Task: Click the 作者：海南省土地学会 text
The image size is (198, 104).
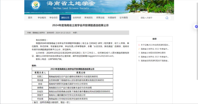Action: (x=36, y=33)
